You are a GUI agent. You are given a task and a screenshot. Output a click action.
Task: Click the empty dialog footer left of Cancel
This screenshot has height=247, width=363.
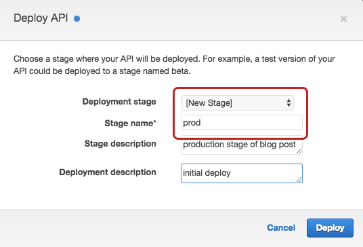click(x=132, y=228)
